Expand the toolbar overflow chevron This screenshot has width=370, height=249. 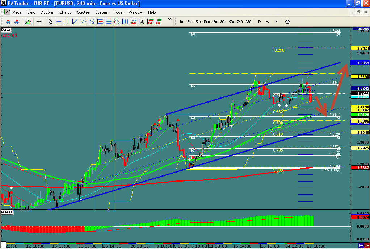(x=170, y=20)
